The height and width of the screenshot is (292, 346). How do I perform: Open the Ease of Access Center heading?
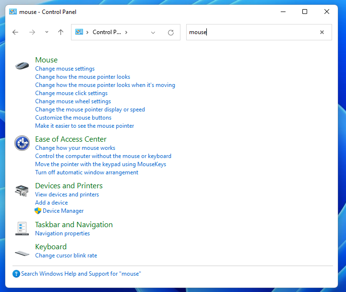71,139
